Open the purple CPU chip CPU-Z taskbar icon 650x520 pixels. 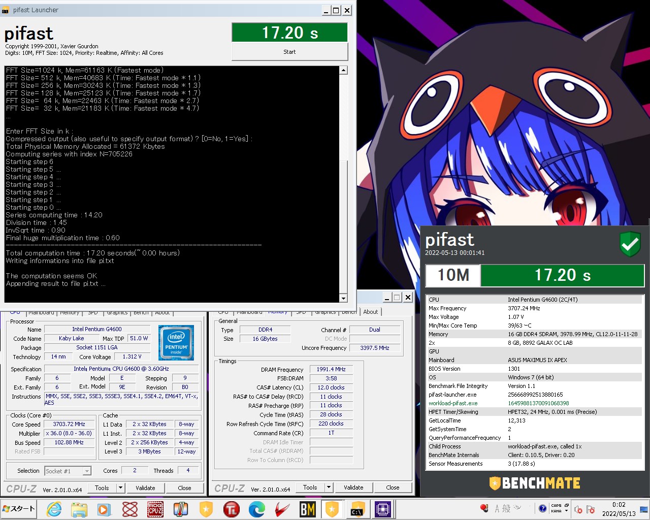[x=383, y=509]
